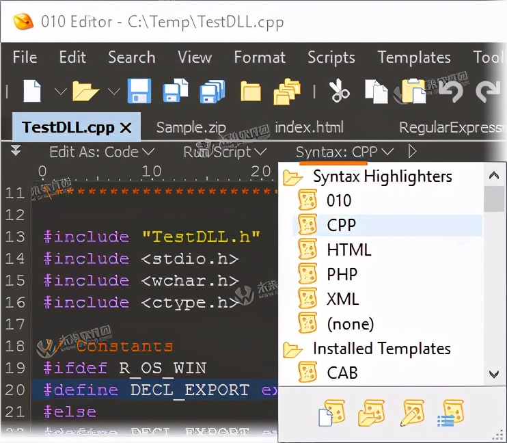This screenshot has height=443, width=507.
Task: Click the Save All icon
Action: [213, 91]
